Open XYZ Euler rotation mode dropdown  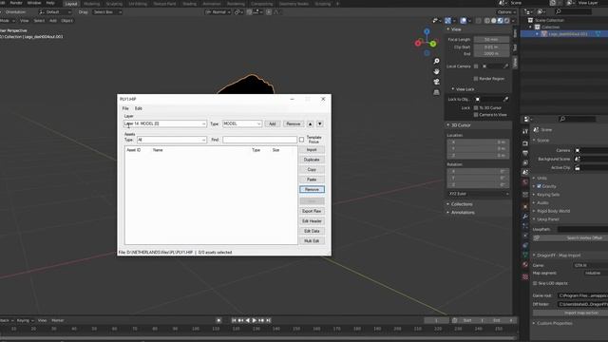(478, 194)
